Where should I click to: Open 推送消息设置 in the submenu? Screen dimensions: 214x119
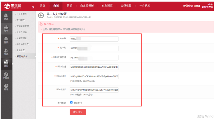pos(23,44)
